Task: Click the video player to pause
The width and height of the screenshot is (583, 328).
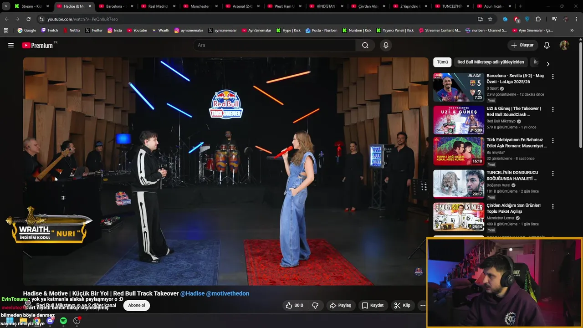Action: tap(226, 171)
